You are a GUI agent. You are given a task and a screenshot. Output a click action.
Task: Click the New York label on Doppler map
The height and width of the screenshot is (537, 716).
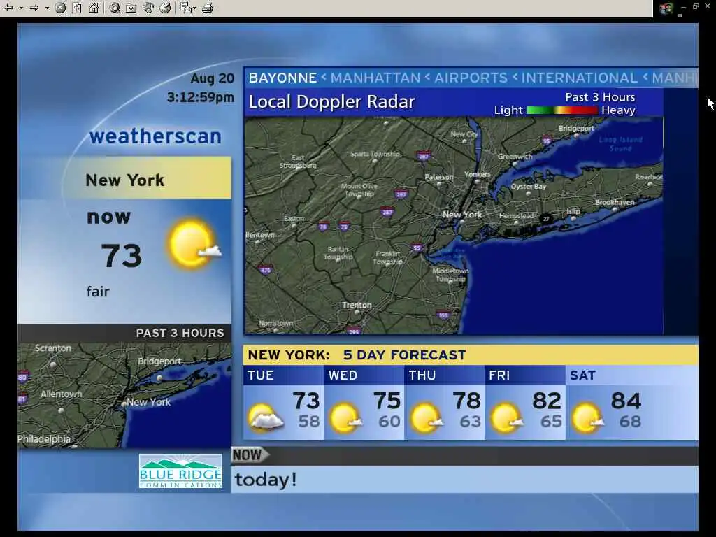pos(462,215)
